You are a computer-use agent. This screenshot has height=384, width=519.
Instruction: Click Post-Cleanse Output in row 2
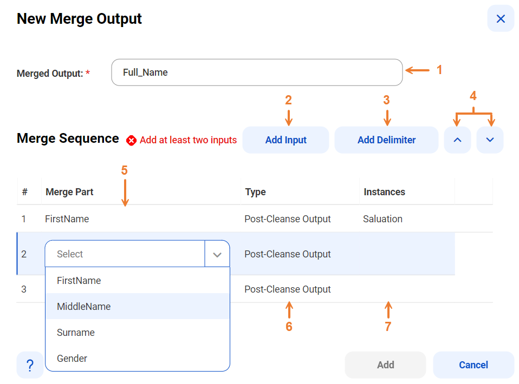click(x=287, y=254)
